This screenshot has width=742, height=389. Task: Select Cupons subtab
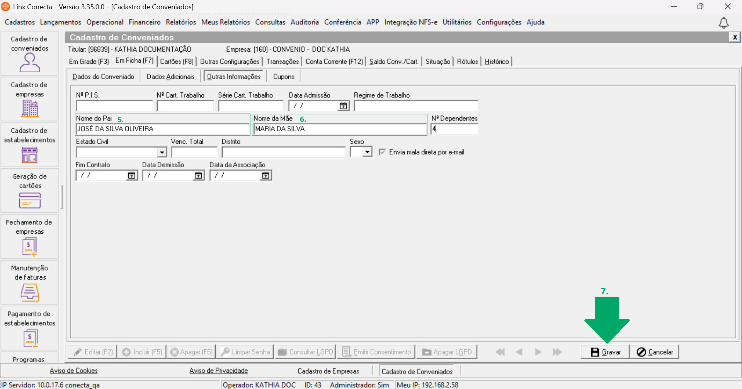[x=284, y=76]
